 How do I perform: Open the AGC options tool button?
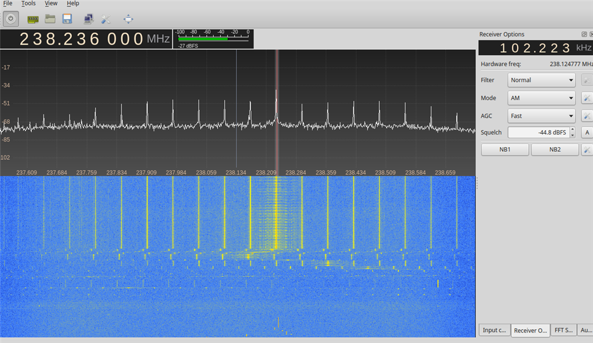coord(587,116)
